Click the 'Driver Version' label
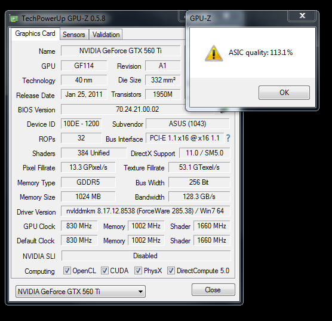The image size is (332, 321). [x=36, y=212]
